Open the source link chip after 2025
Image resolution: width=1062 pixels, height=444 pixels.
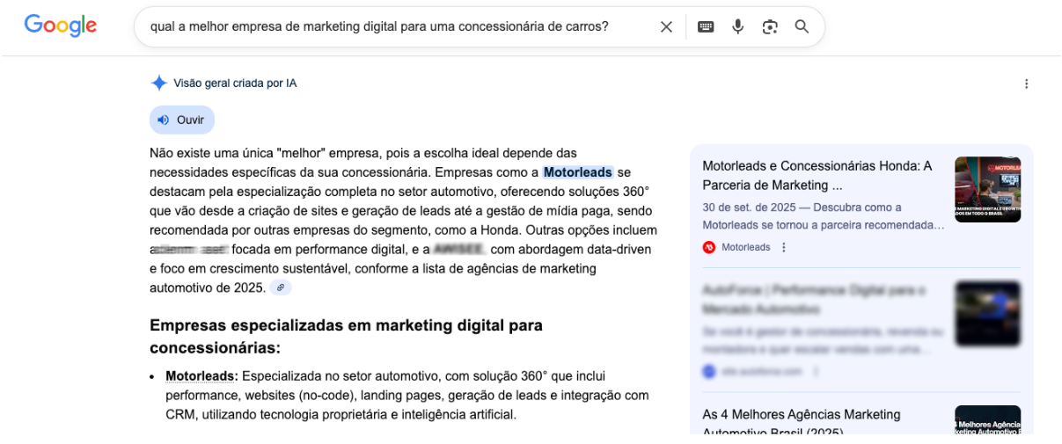point(281,288)
